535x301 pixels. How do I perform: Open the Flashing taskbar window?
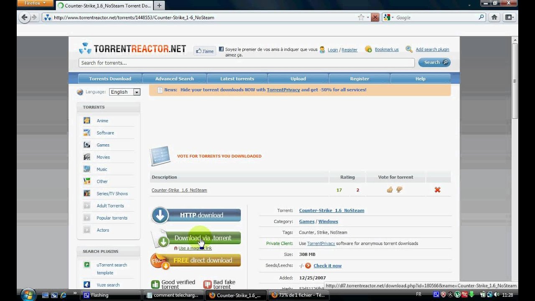pyautogui.click(x=111, y=295)
